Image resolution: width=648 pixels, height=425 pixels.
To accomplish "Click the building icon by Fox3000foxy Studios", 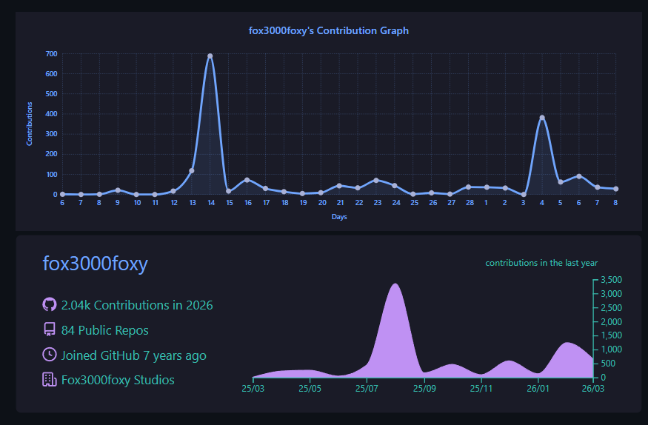I will pyautogui.click(x=50, y=380).
